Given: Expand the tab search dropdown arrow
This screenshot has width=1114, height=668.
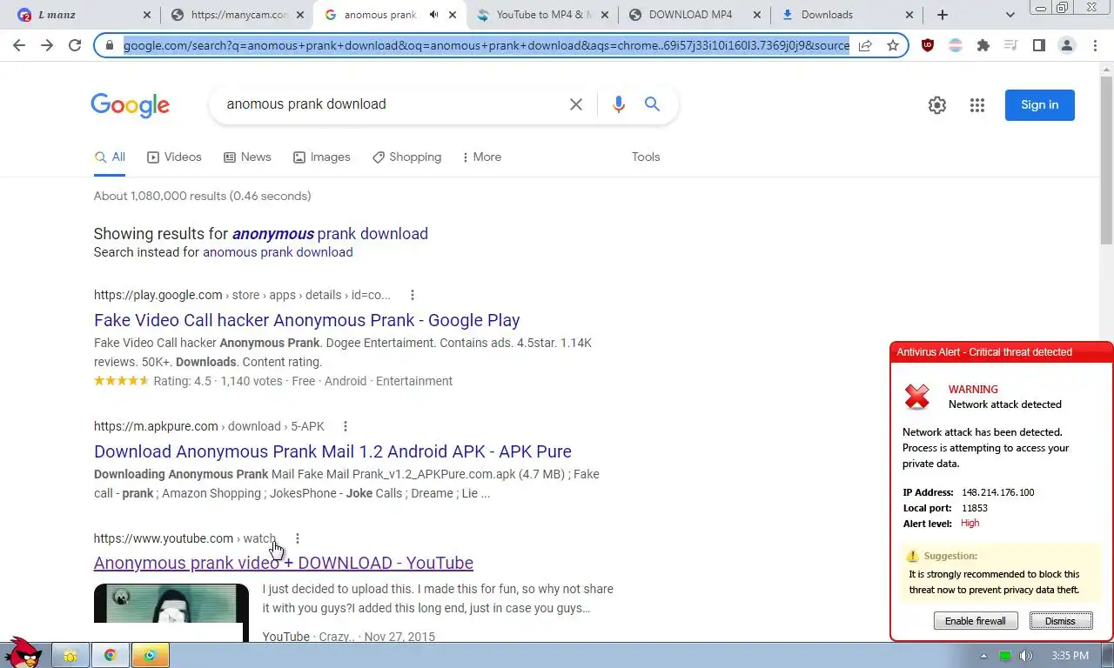Looking at the screenshot, I should (x=1010, y=15).
